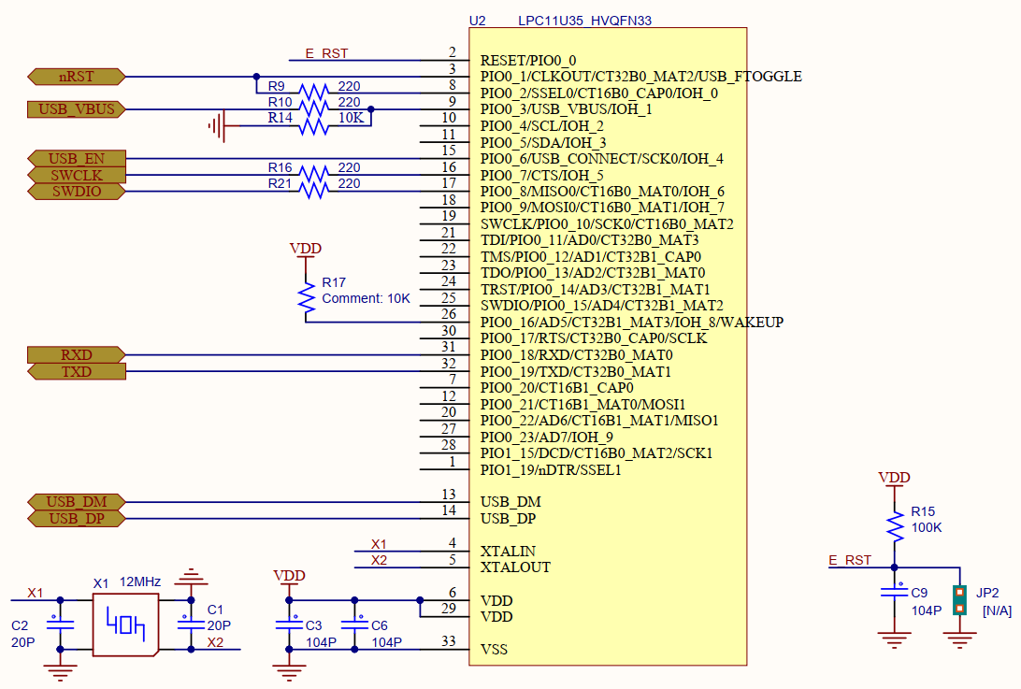Click the ground symbol below JP2
Image resolution: width=1021 pixels, height=689 pixels.
(960, 639)
